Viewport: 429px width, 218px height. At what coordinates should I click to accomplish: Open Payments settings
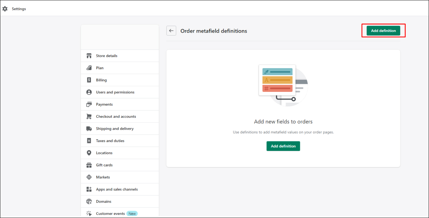pyautogui.click(x=120, y=104)
